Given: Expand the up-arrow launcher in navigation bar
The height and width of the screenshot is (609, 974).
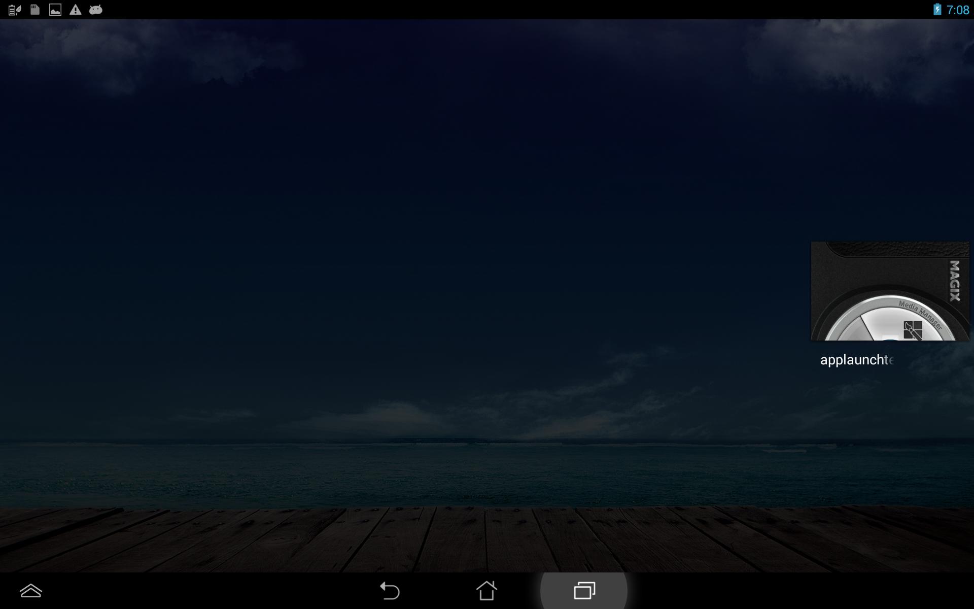Looking at the screenshot, I should click(30, 591).
